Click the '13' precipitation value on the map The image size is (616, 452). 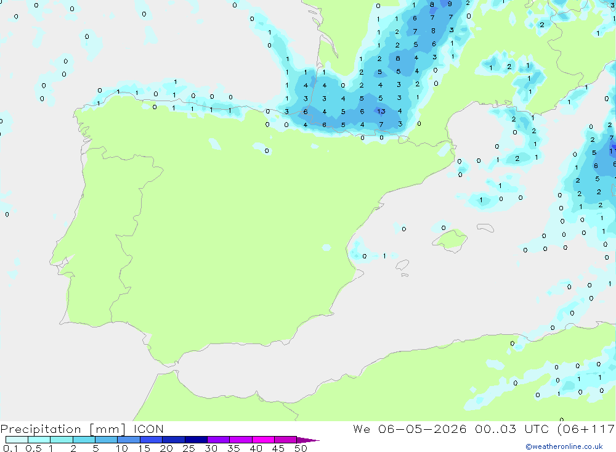(x=381, y=112)
